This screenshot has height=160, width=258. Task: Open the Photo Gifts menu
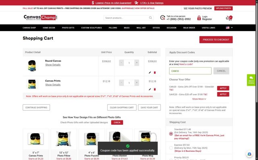tap(68, 28)
